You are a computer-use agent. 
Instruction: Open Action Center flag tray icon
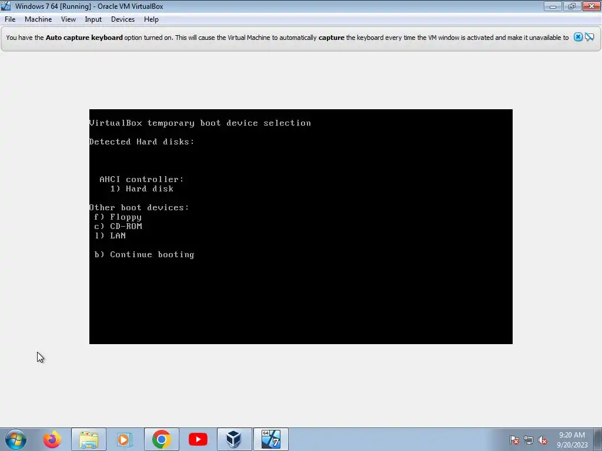pos(514,440)
